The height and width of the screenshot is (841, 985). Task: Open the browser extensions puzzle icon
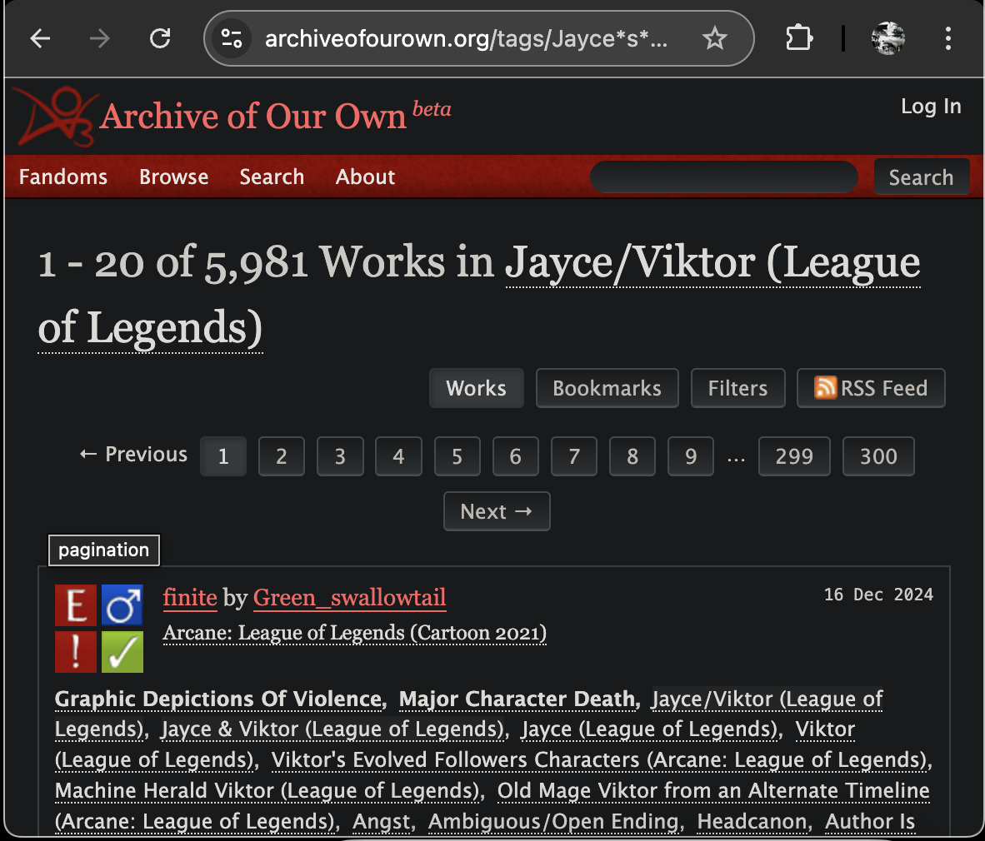pos(798,38)
